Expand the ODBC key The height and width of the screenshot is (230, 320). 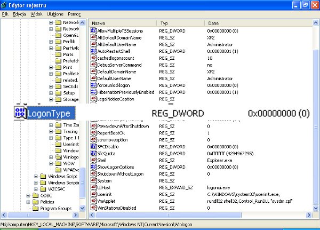(28, 196)
